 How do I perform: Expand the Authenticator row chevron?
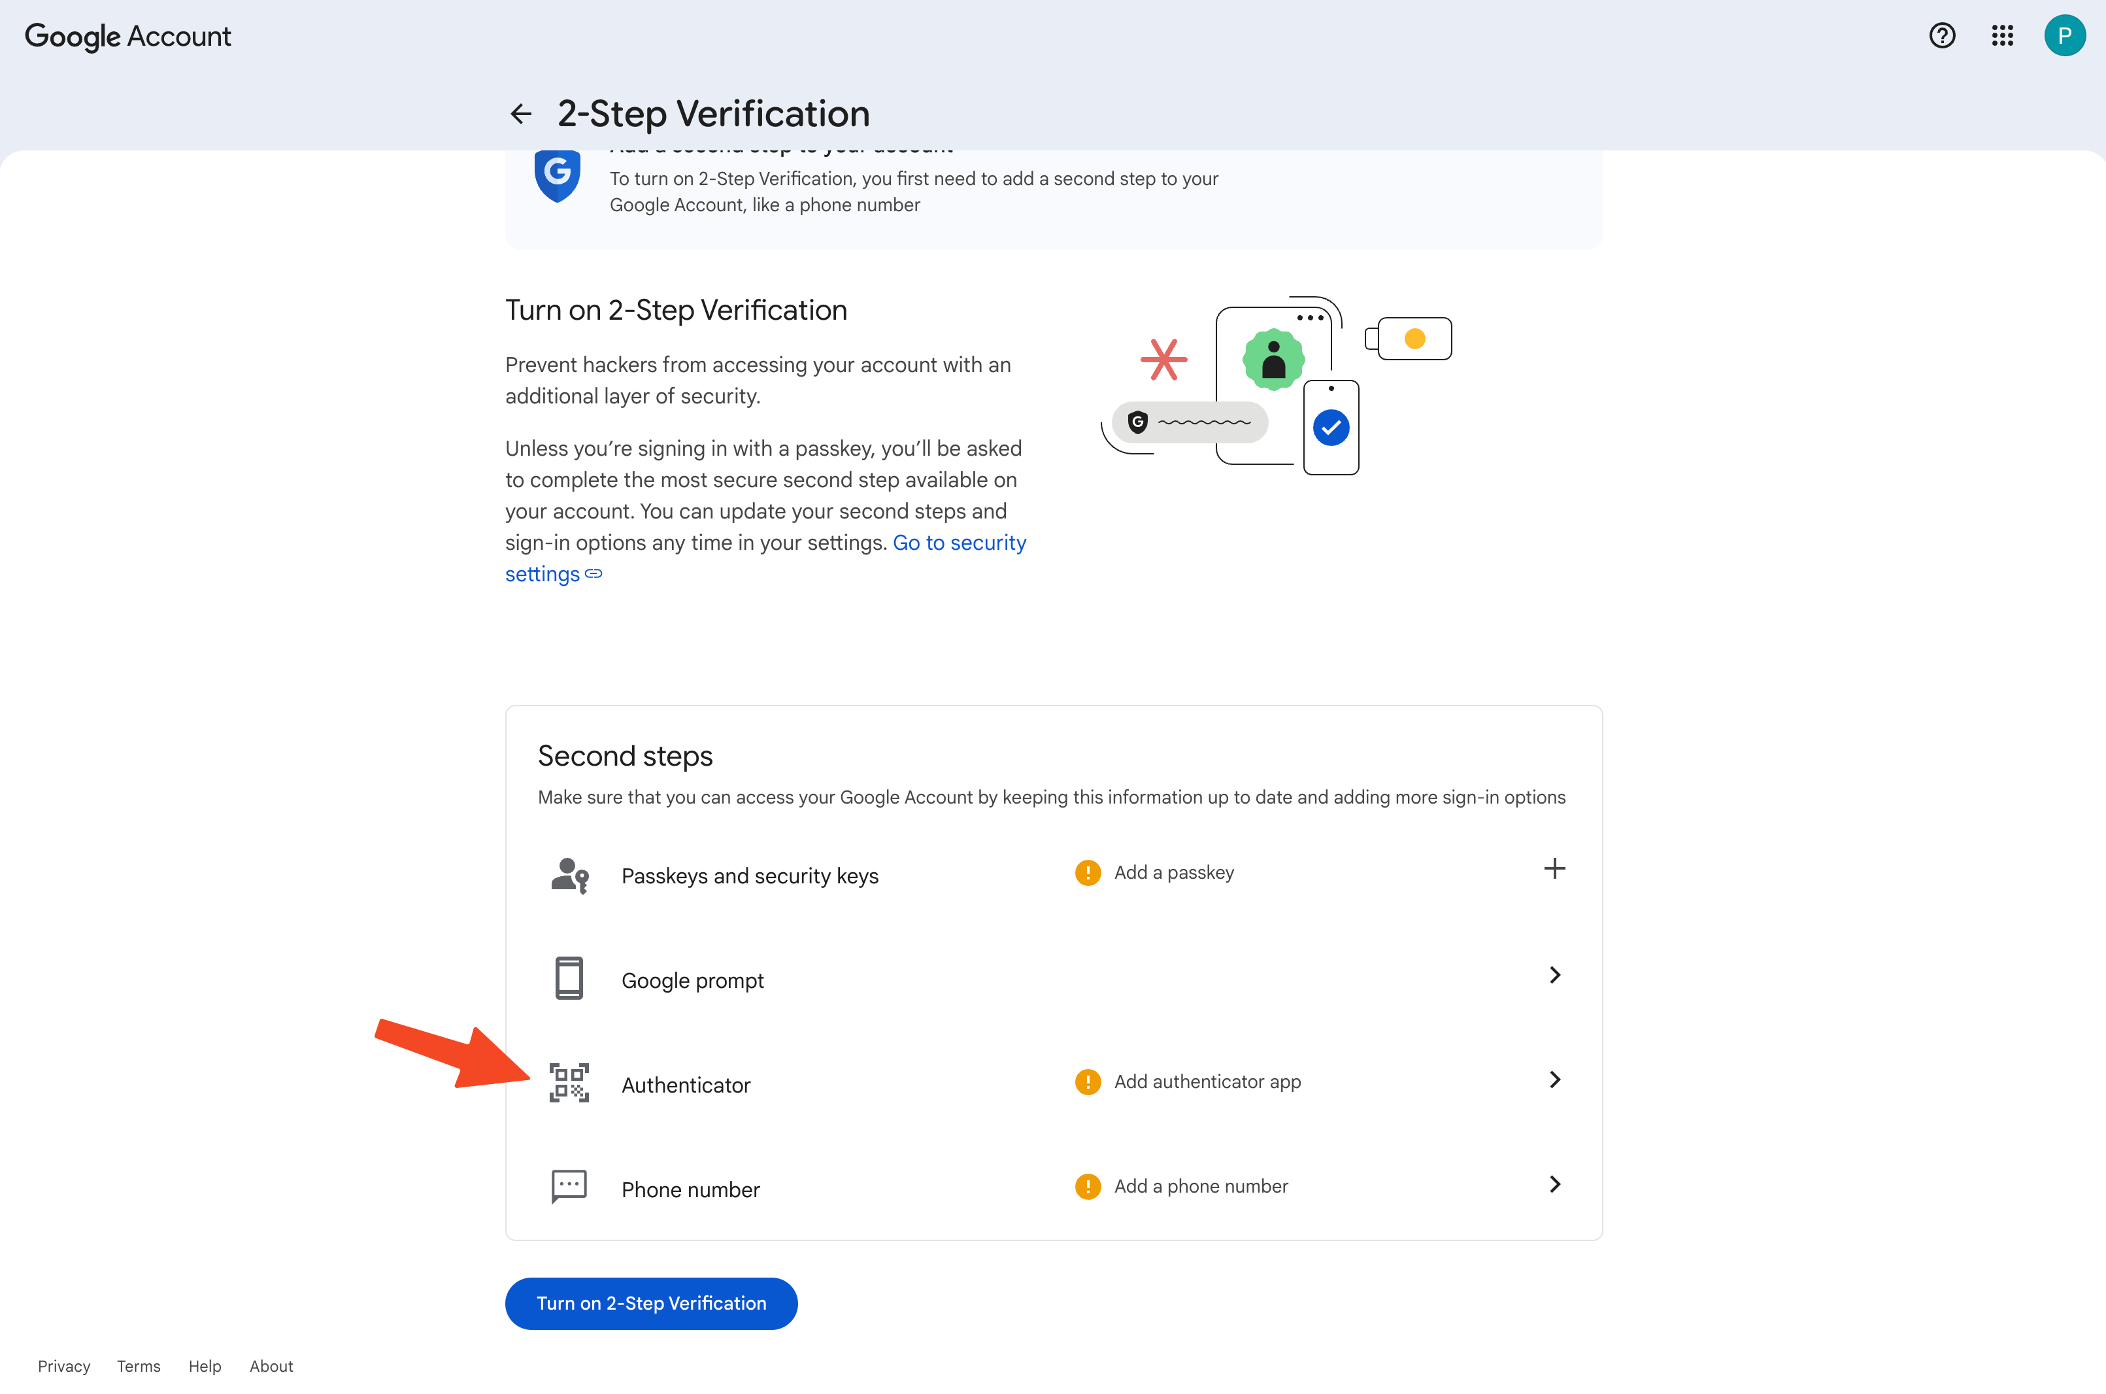1554,1079
